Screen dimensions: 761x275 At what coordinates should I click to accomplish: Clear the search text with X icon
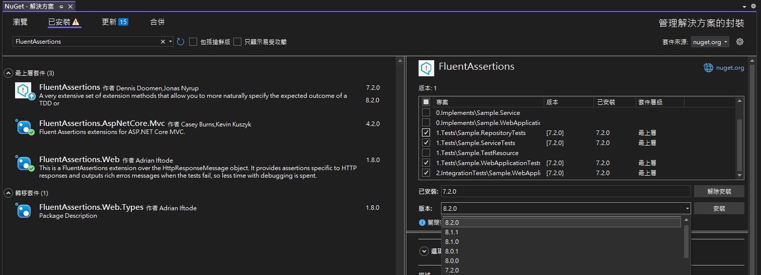coord(162,42)
